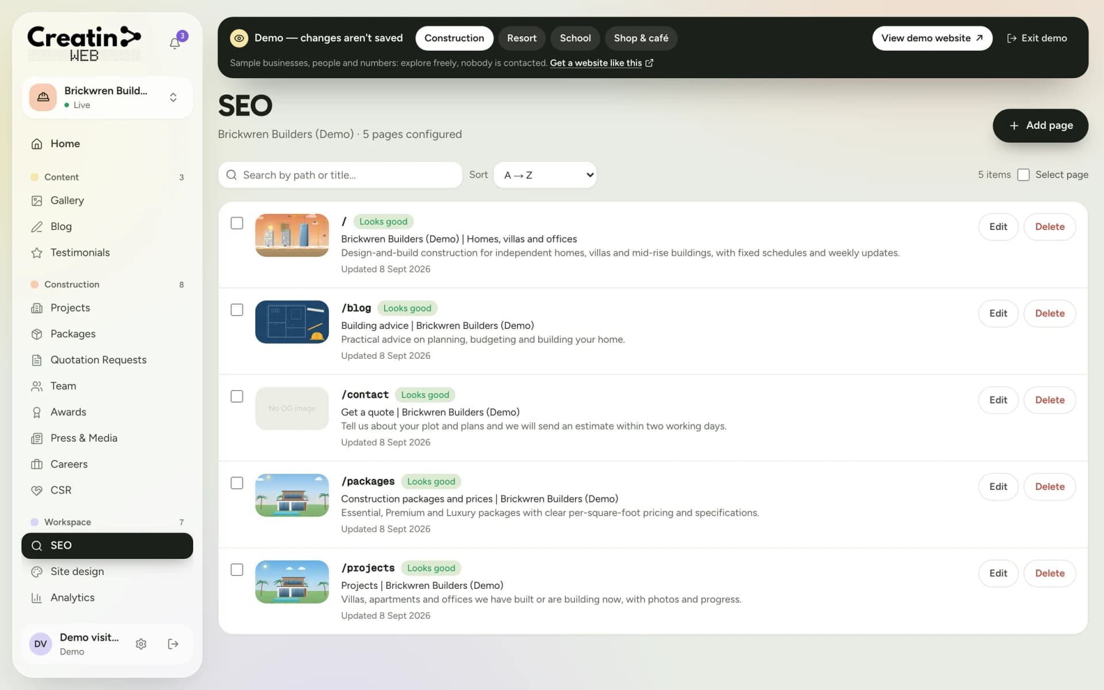
Task: Open notifications bell icon
Action: (175, 43)
